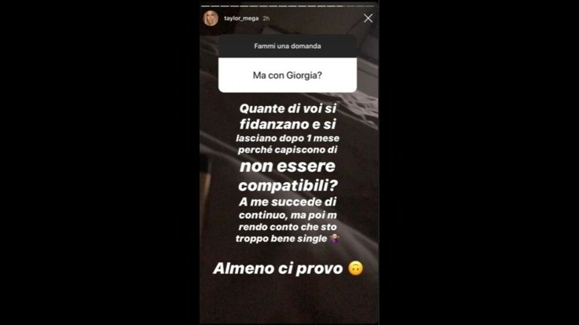The height and width of the screenshot is (325, 579).
Task: Click the 'troppo bene single' text line
Action: (x=281, y=239)
